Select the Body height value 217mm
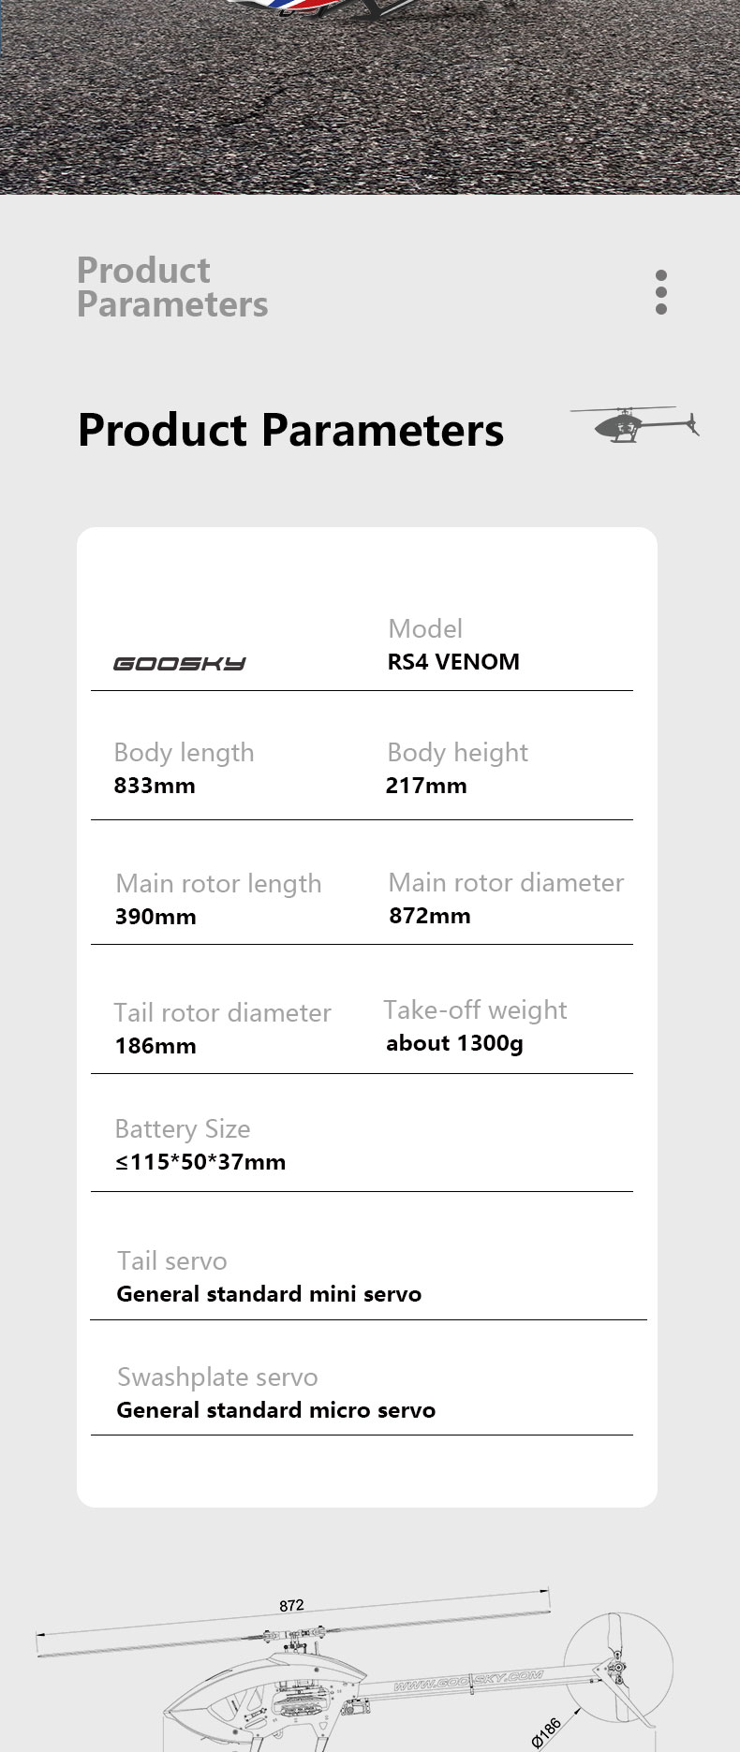This screenshot has width=740, height=1752. pyautogui.click(x=426, y=786)
